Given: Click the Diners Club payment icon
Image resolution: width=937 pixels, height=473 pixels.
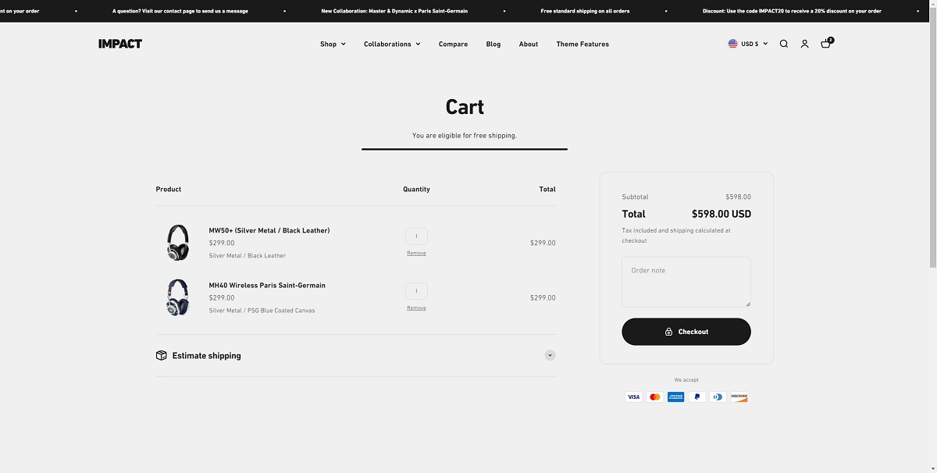Looking at the screenshot, I should pos(718,397).
